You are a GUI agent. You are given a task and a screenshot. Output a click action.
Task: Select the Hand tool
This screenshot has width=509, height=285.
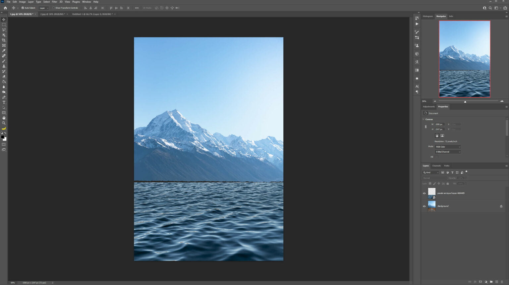tap(4, 118)
